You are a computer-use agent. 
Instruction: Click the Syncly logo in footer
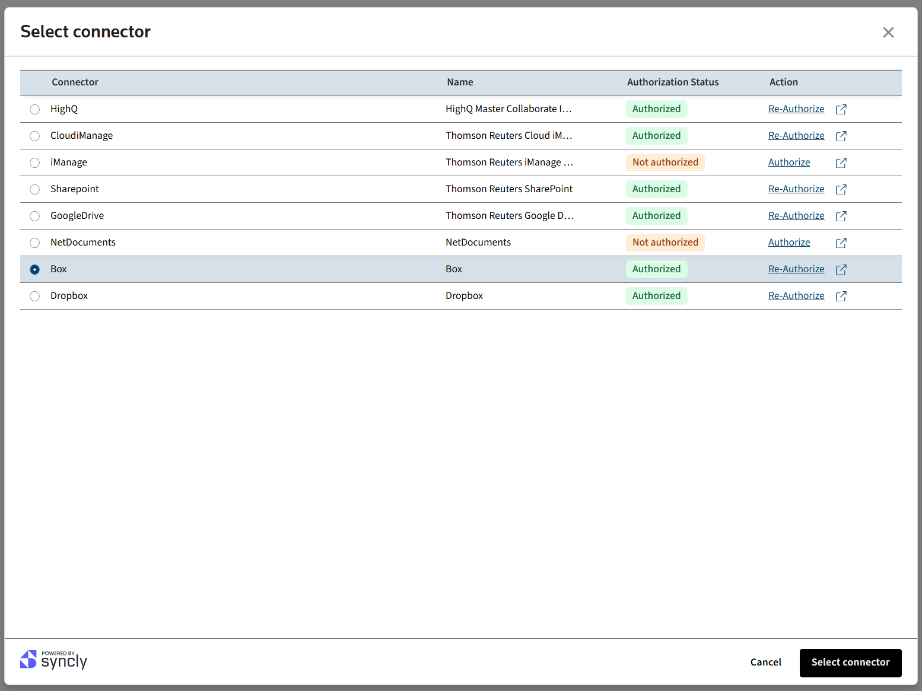click(x=54, y=660)
